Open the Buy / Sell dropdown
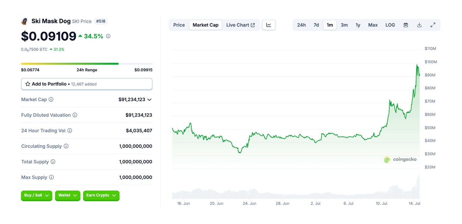This screenshot has height=224, width=462. [36, 195]
